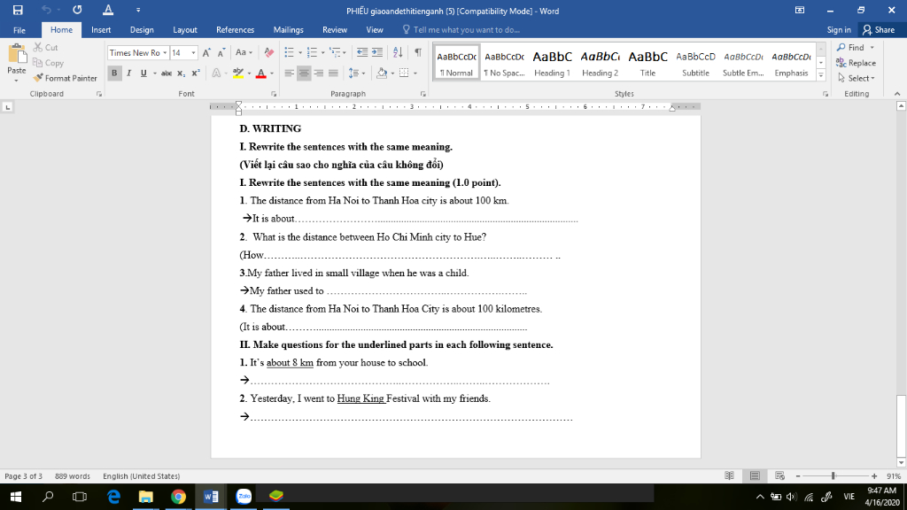This screenshot has width=907, height=510.
Task: Click the Share button
Action: [878, 30]
